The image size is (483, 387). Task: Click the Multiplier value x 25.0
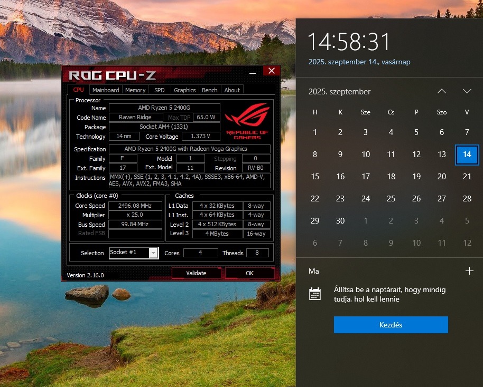pyautogui.click(x=135, y=215)
